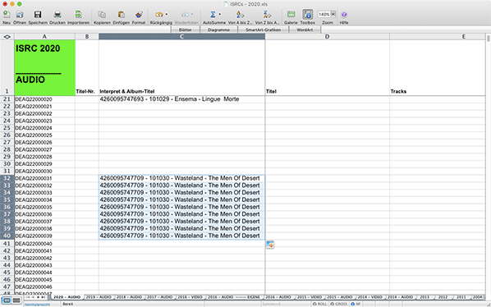
Task: Jump to last sheet with tab scroll arrow
Action: click(x=44, y=297)
